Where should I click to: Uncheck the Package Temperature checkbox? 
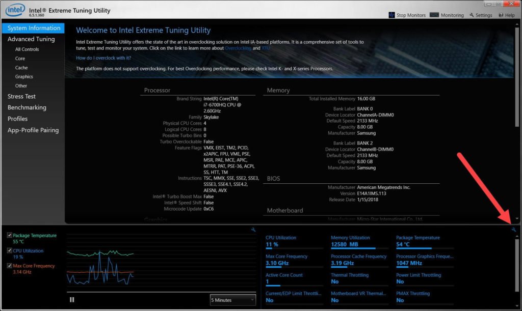click(9, 235)
